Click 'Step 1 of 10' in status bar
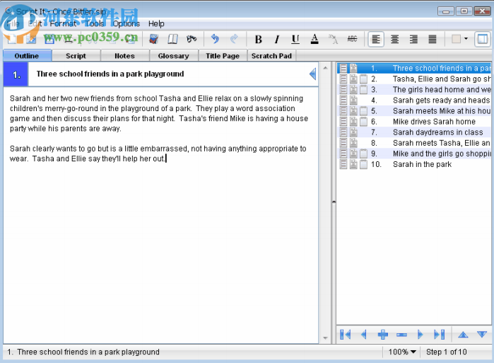This screenshot has height=363, width=494. pyautogui.click(x=446, y=352)
